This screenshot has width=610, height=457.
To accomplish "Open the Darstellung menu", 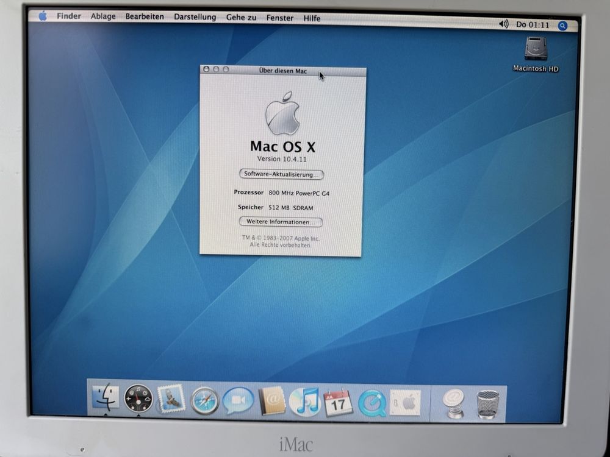I will 195,17.
